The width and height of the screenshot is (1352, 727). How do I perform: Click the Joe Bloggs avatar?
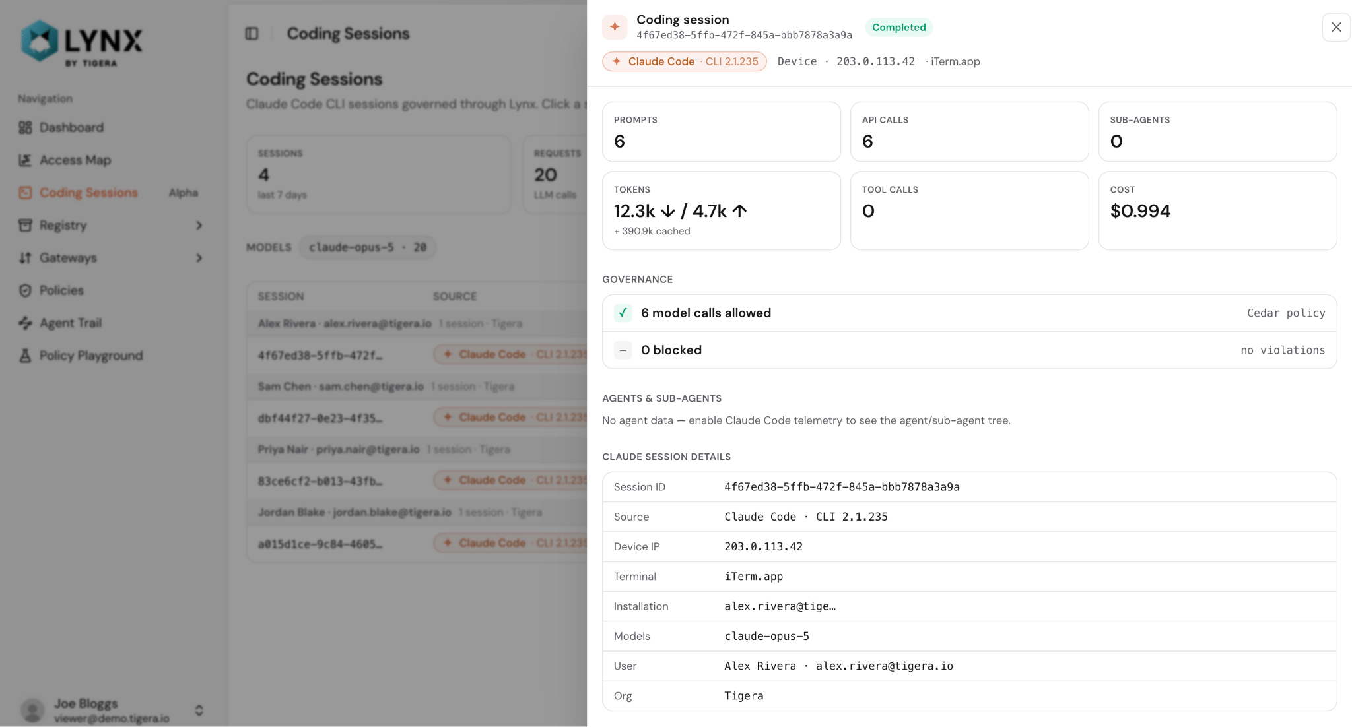coord(32,710)
